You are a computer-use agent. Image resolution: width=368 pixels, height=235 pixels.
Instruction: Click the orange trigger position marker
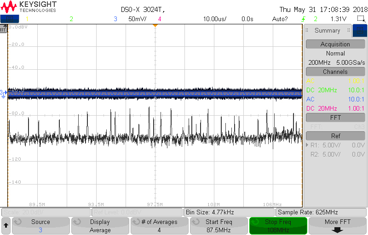coord(155,25)
